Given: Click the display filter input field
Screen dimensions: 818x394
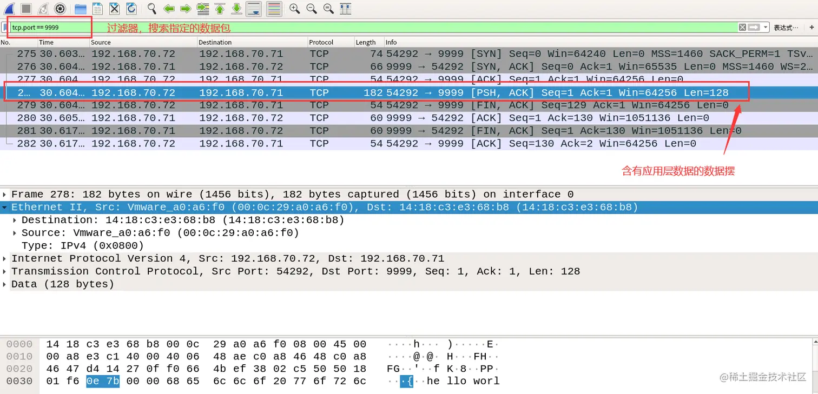Looking at the screenshot, I should tap(373, 27).
